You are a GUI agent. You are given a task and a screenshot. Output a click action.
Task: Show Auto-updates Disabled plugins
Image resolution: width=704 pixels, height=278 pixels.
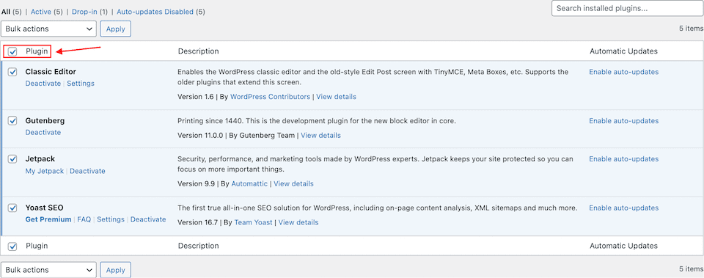(155, 12)
